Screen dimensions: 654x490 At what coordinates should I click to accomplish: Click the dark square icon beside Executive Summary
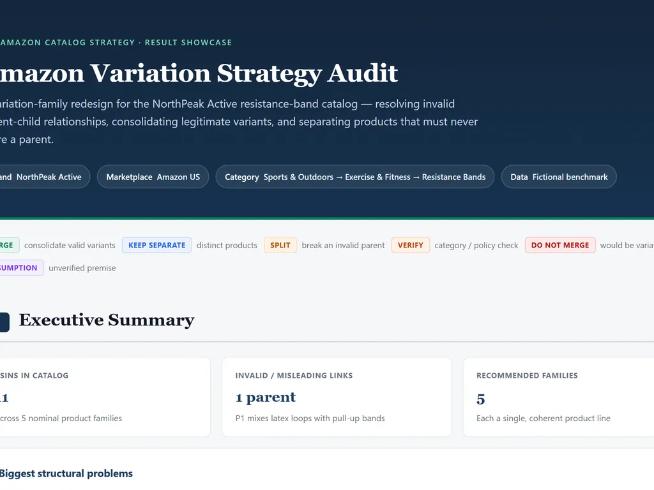pyautogui.click(x=4, y=322)
